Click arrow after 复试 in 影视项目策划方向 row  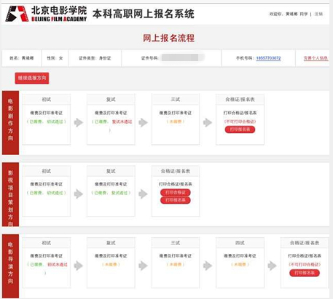(143, 194)
